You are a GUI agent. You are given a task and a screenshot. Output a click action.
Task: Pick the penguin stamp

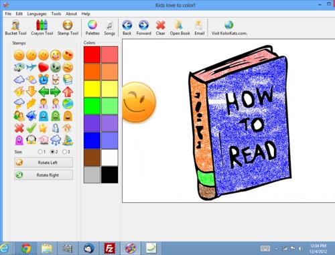tap(31, 140)
